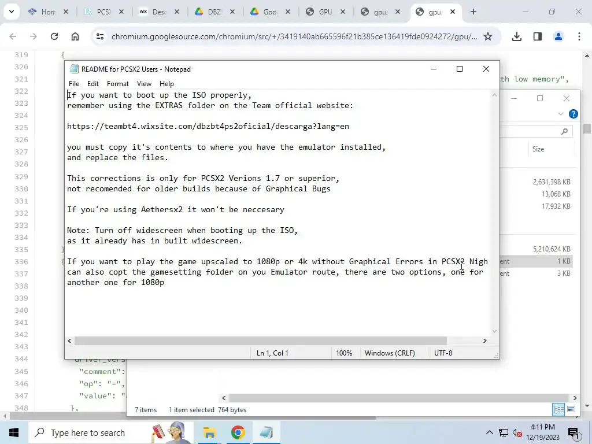Viewport: 592px width, 444px height.
Task: Click "100%" zoom in Notepad status bar
Action: (x=344, y=353)
